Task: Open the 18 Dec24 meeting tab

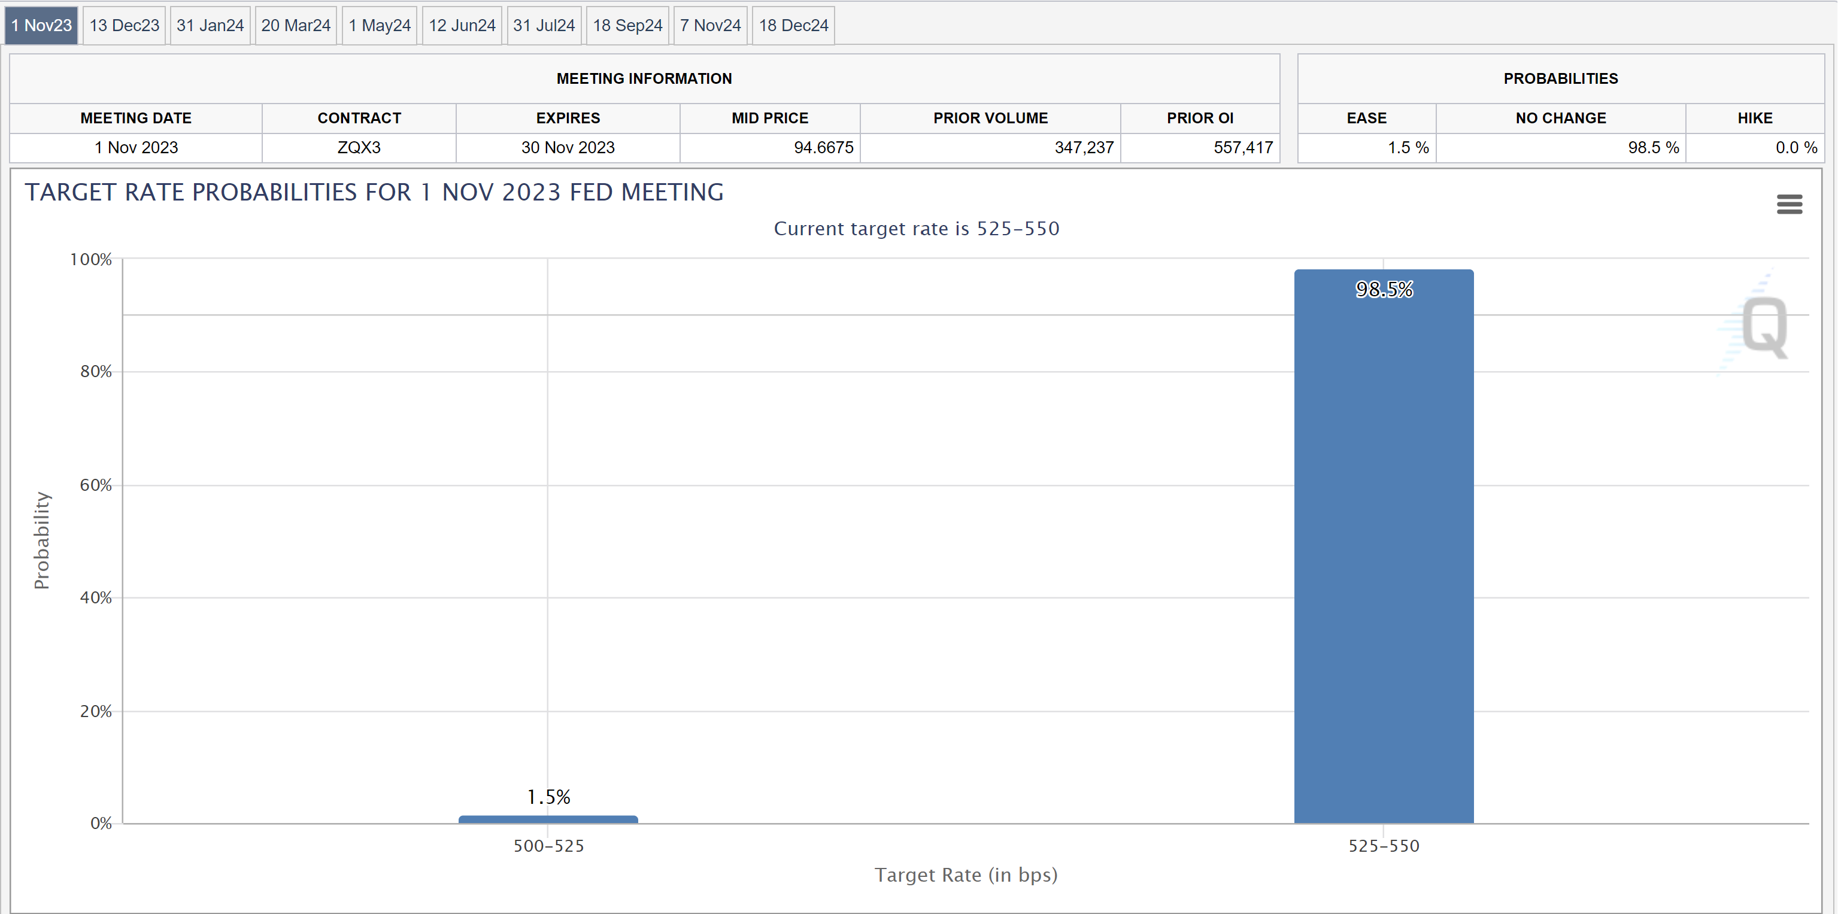Action: coord(793,26)
